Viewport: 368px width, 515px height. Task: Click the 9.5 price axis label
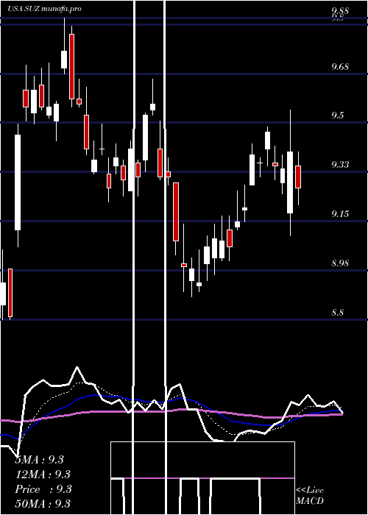pos(337,116)
